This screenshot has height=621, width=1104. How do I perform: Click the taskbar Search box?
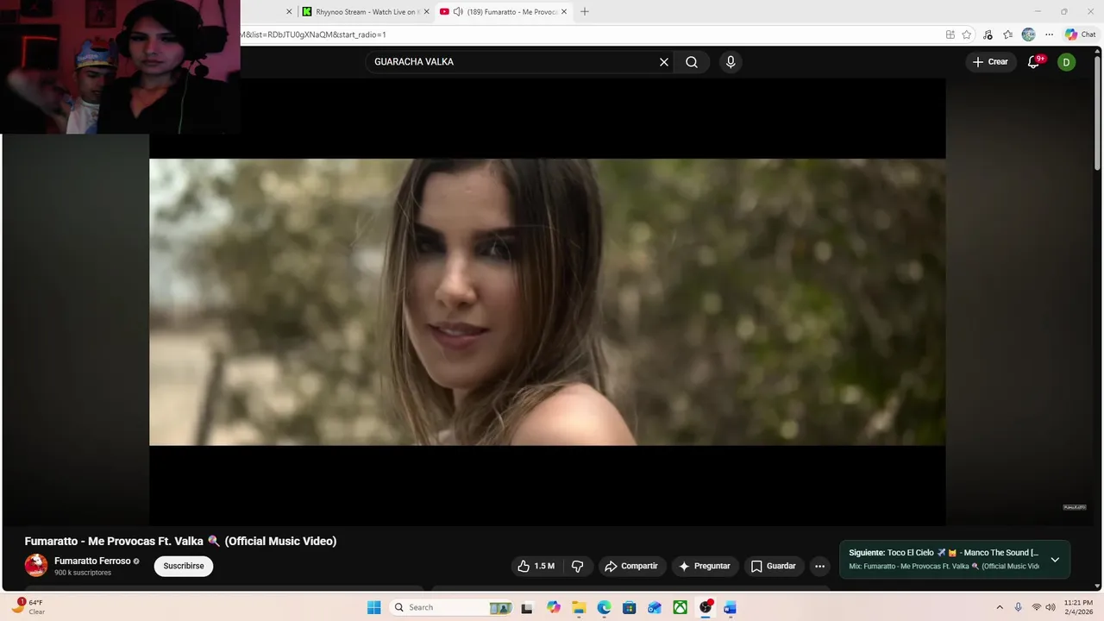pos(452,607)
